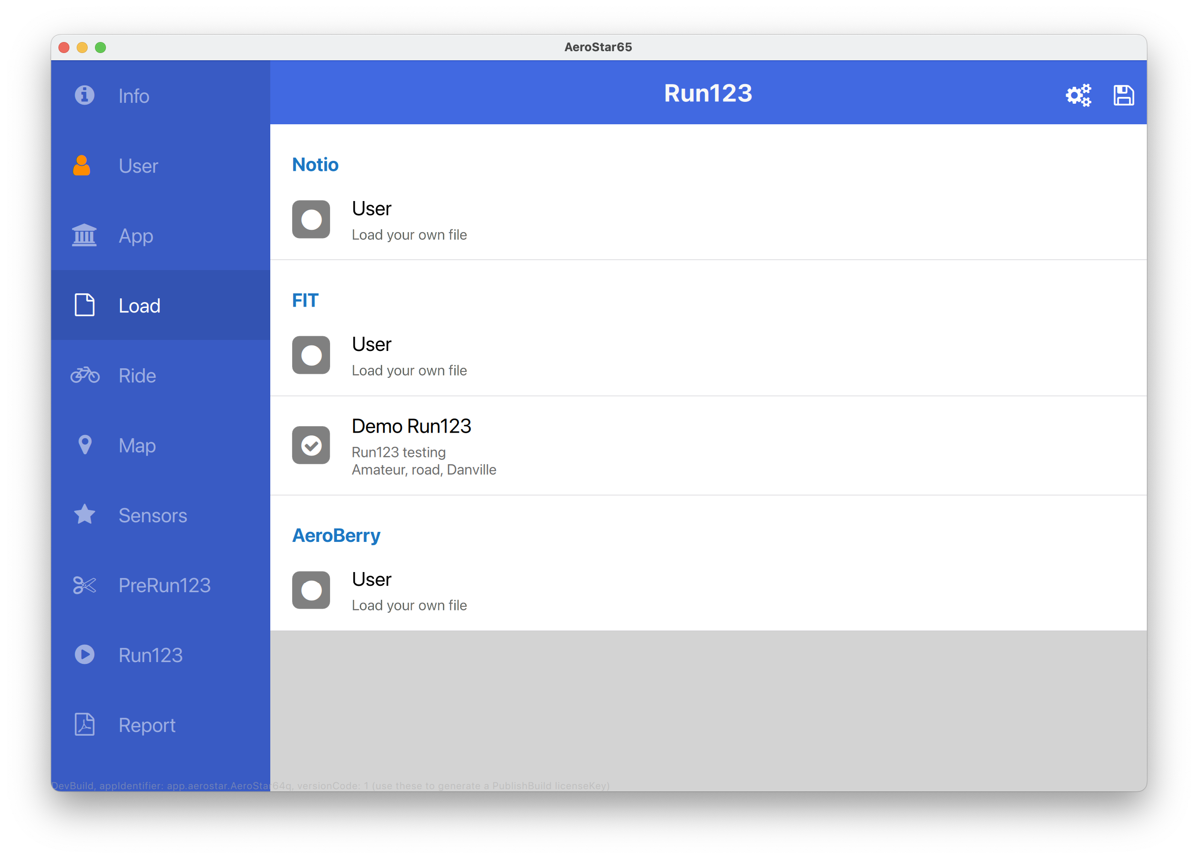Click the AeroBerry section heading
The width and height of the screenshot is (1198, 859).
[x=336, y=536]
